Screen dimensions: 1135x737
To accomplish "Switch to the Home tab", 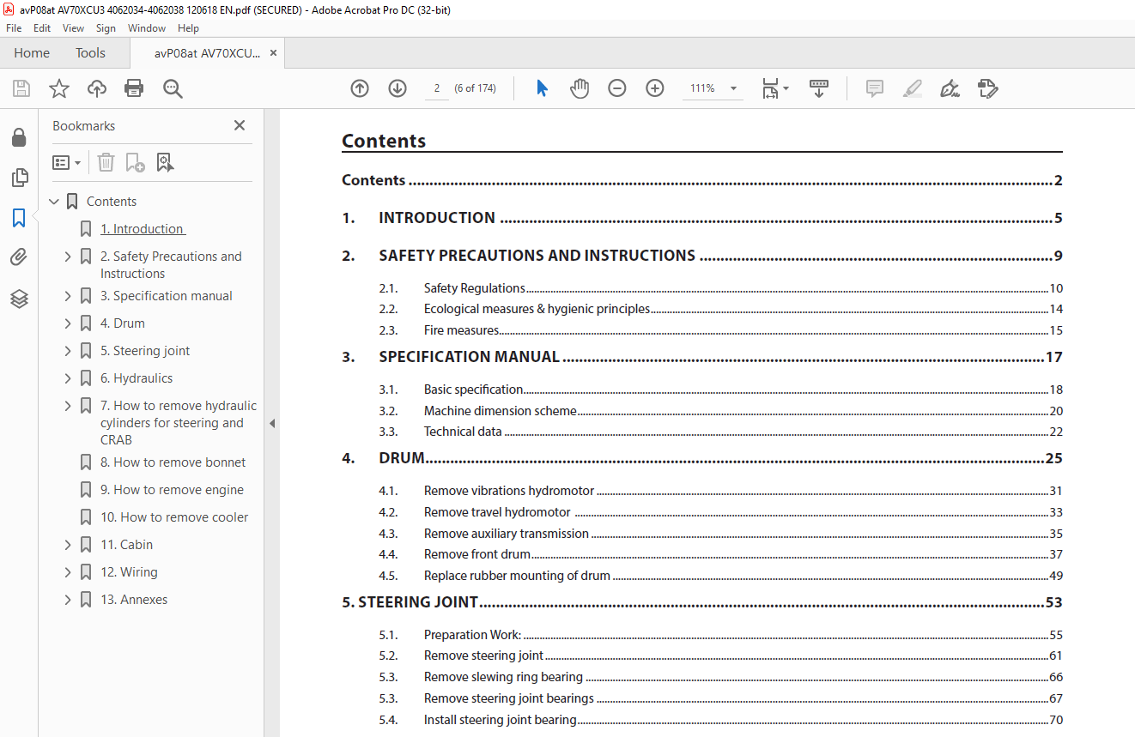I will [32, 53].
